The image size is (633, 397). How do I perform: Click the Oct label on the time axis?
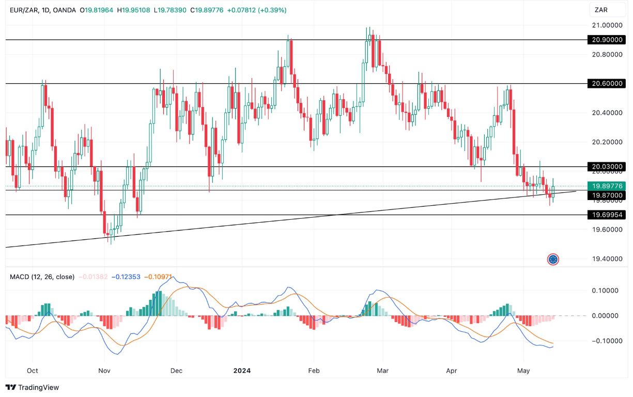(32, 371)
